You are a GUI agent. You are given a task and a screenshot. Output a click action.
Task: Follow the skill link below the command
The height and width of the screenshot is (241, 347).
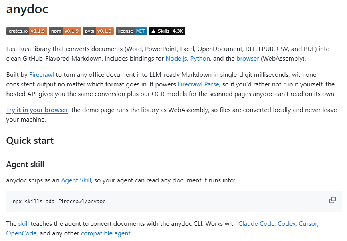pyautogui.click(x=24, y=224)
